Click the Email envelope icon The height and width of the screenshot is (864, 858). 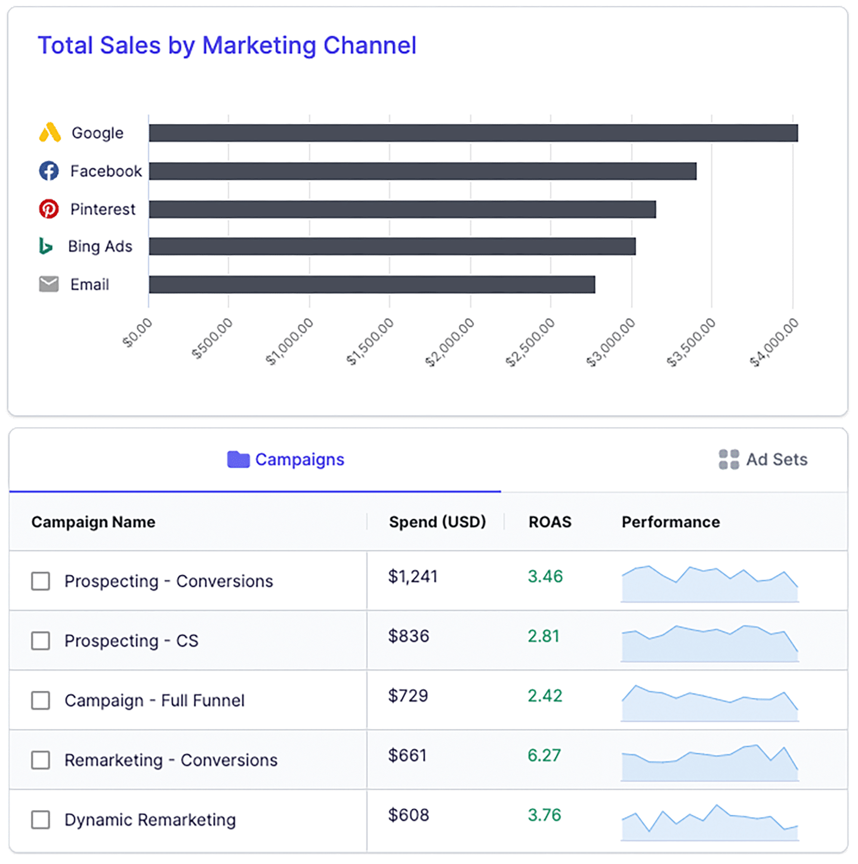click(49, 285)
